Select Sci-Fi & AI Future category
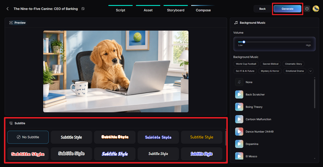Viewport: 323px width, 167px height. [x=245, y=71]
